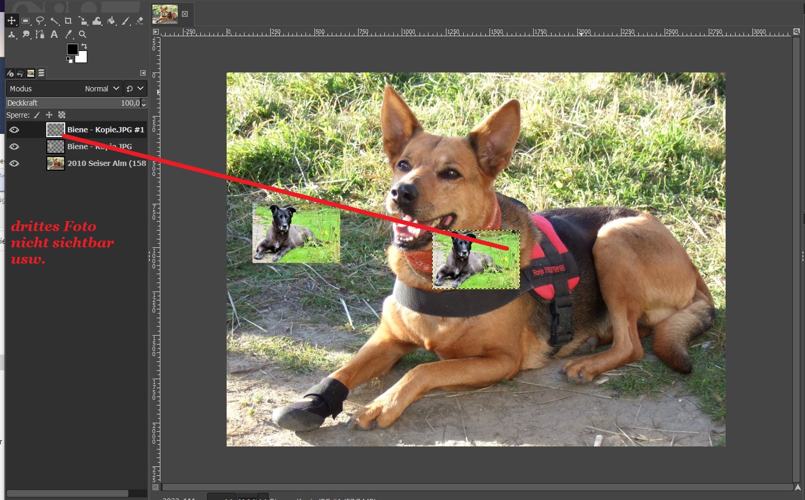Open the dock tab configuration menu
This screenshot has width=805, height=500.
142,73
